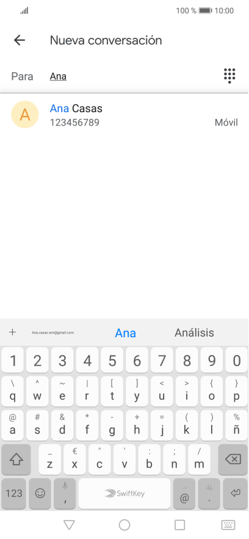Tap the back arrow in the header
The width and height of the screenshot is (249, 539).
tap(20, 40)
